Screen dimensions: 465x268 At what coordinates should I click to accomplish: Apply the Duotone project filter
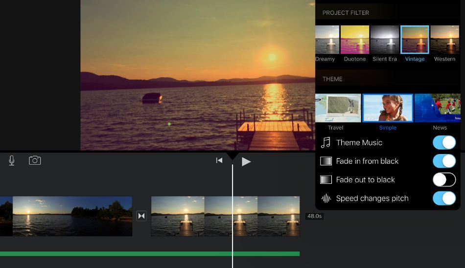pos(355,40)
